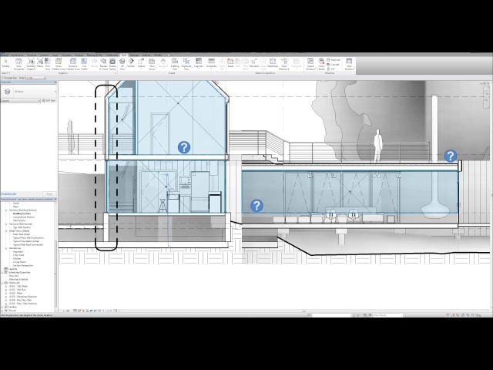Open the User Interface menu
Viewport: 493px width, 370px height.
pyautogui.click(x=349, y=64)
